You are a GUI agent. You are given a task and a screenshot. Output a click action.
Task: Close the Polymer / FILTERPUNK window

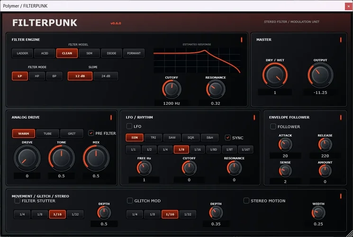(348, 6)
